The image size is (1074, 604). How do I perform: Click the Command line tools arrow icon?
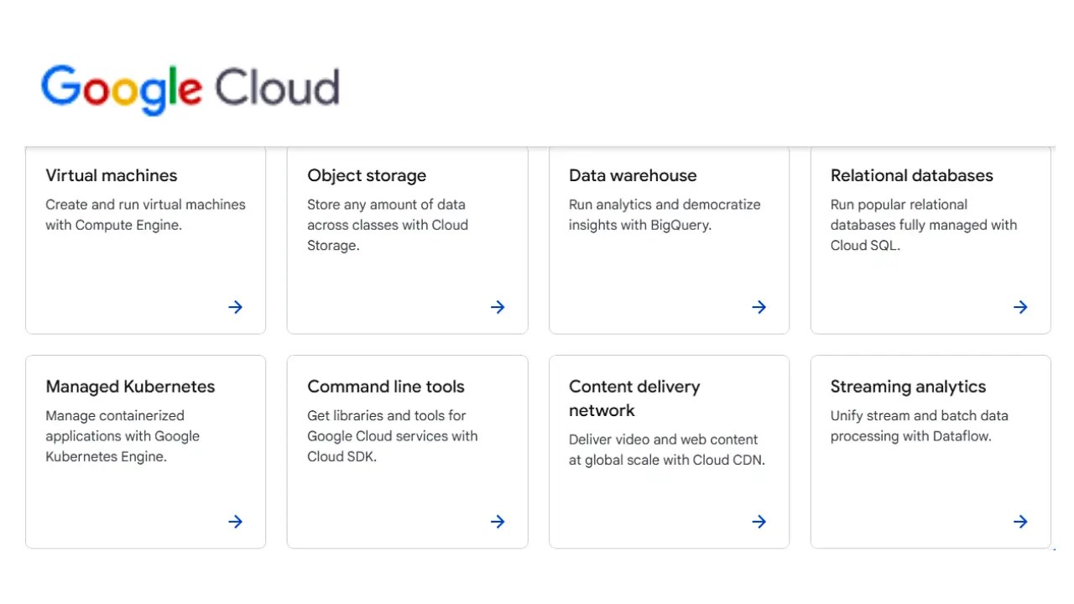[x=497, y=522]
